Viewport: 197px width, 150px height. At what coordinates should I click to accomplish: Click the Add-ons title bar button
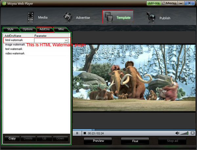point(154,3)
